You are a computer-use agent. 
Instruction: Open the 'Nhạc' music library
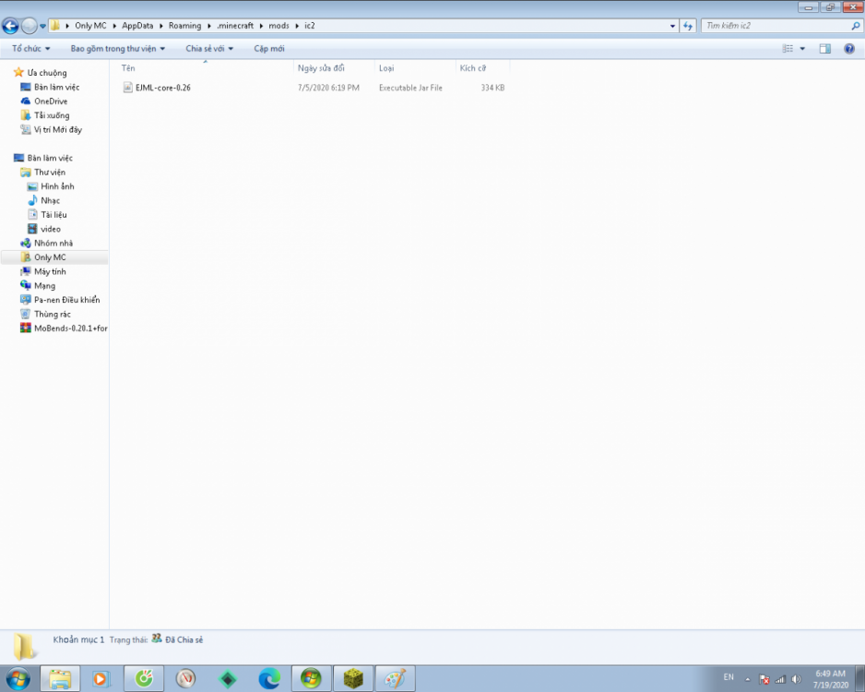point(50,200)
